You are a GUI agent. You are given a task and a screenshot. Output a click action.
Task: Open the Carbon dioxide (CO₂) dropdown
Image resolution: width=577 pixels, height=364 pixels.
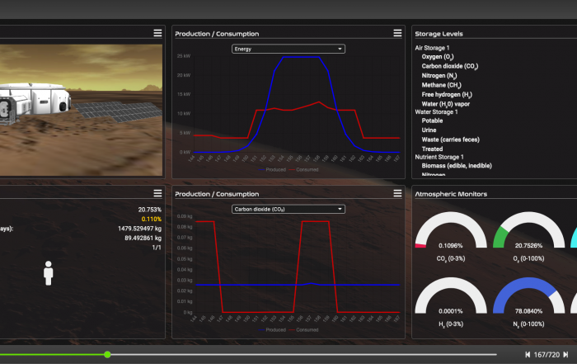288,209
